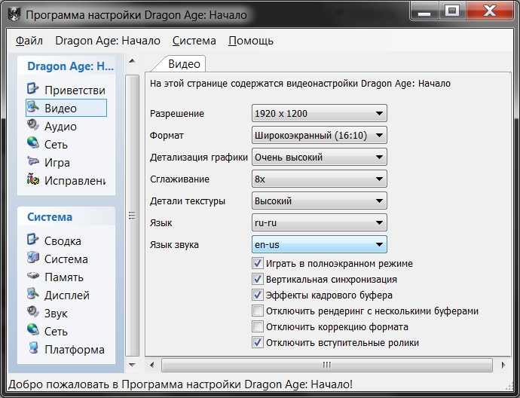Open the Дисплей system page

pyautogui.click(x=67, y=295)
